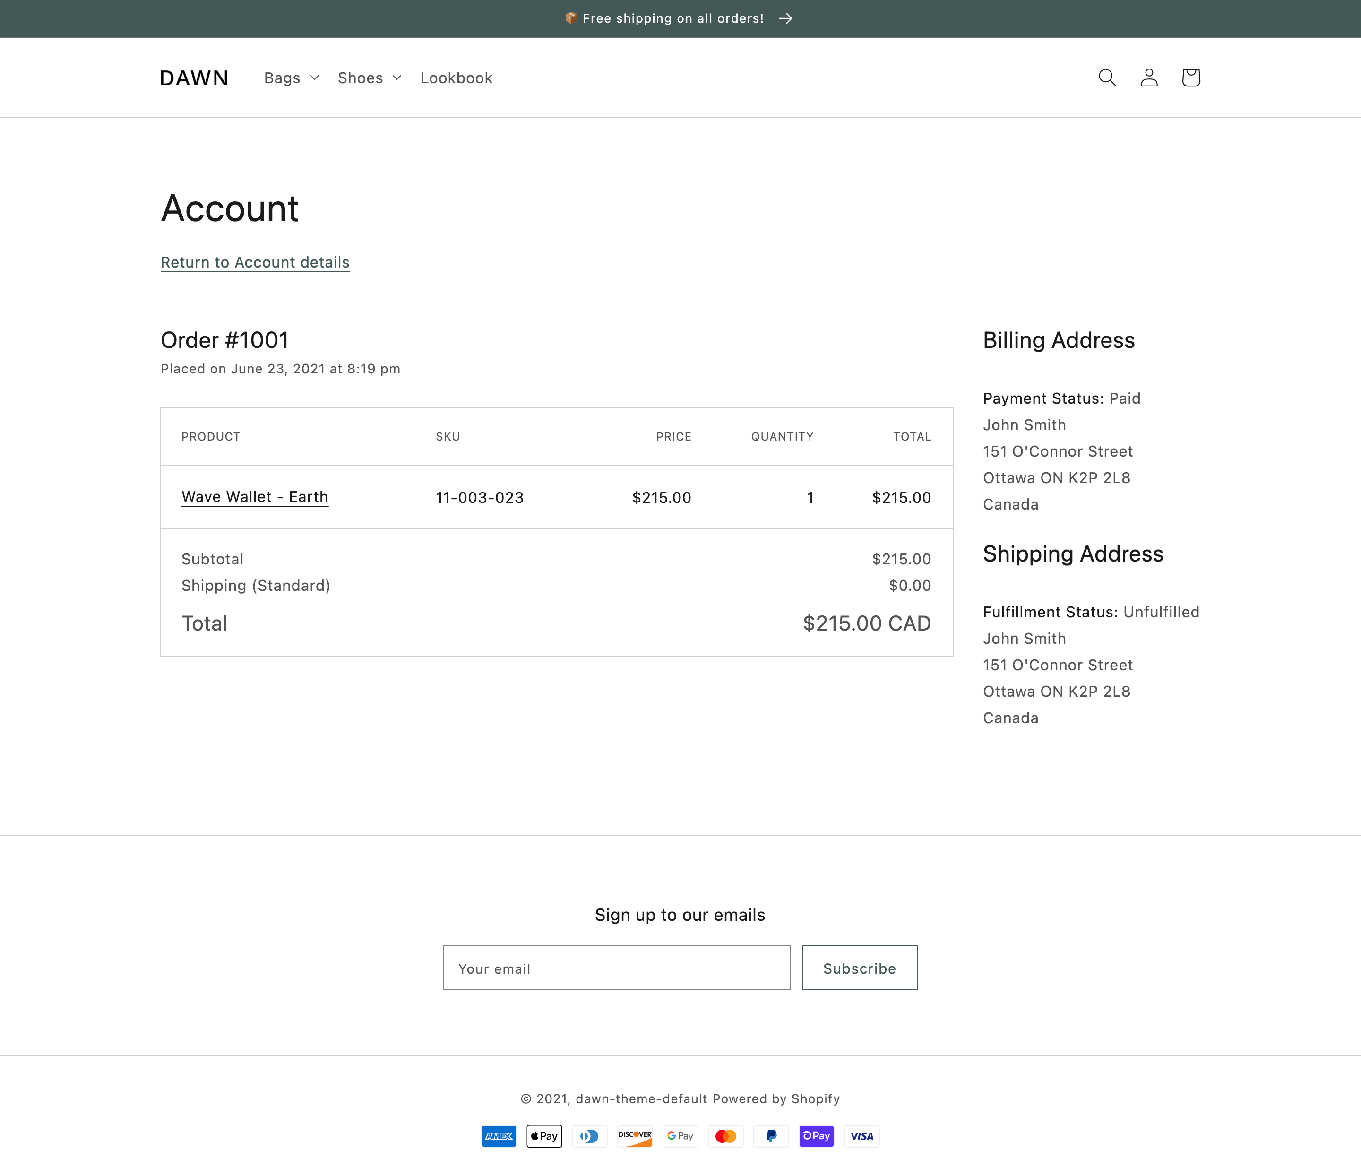Toggle the PayPal payment icon

coord(771,1135)
